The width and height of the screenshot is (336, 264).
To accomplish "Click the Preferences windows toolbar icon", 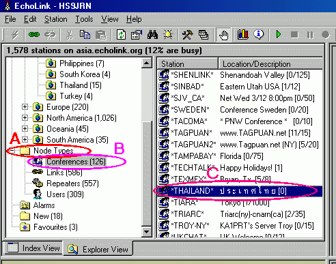I will point(204,35).
